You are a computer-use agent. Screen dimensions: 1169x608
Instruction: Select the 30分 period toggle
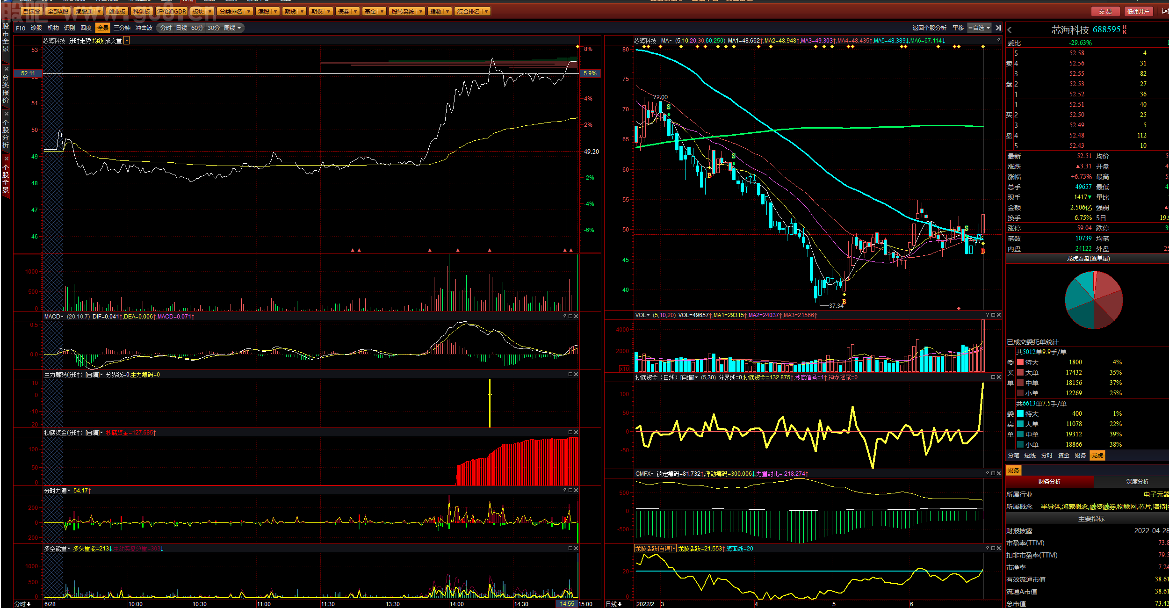point(214,28)
